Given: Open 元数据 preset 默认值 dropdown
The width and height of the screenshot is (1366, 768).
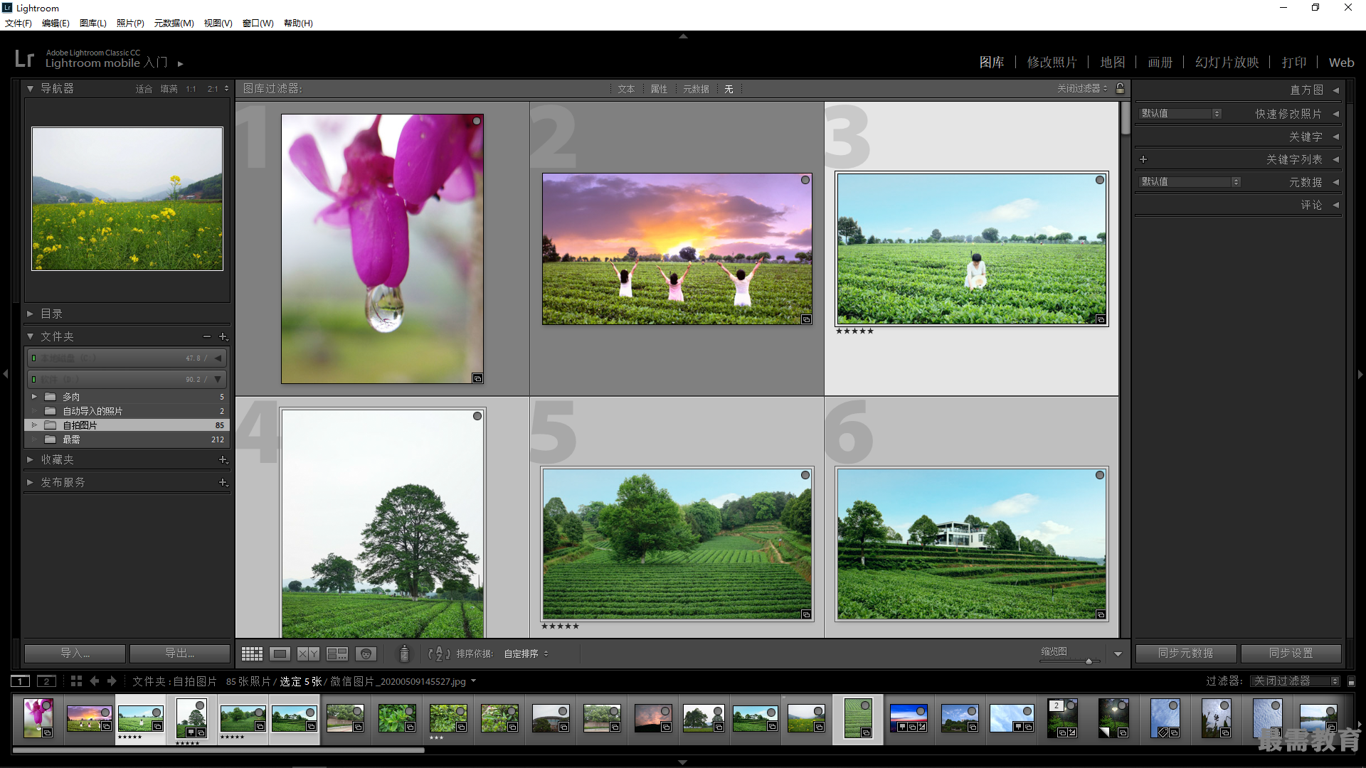Looking at the screenshot, I should coord(1190,182).
